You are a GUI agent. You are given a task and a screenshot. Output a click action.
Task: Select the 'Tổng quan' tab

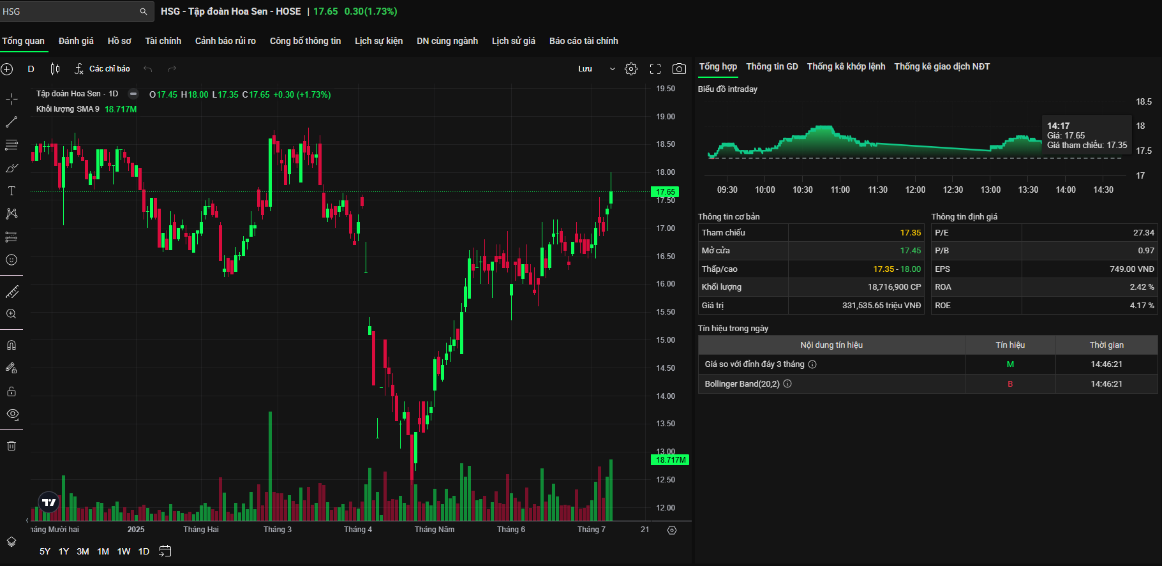(23, 41)
